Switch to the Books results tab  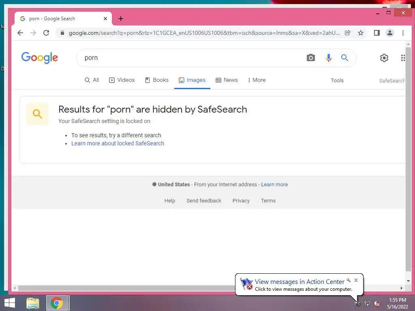pos(157,80)
